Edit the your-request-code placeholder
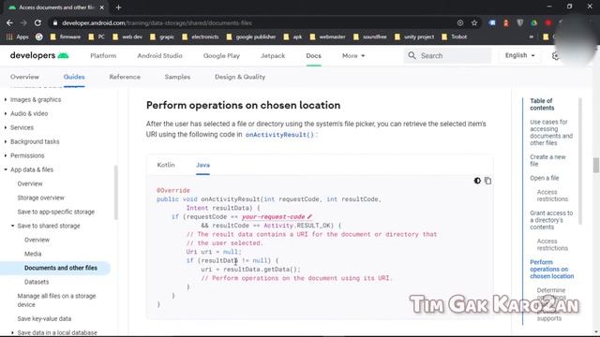The width and height of the screenshot is (600, 337). [277, 217]
